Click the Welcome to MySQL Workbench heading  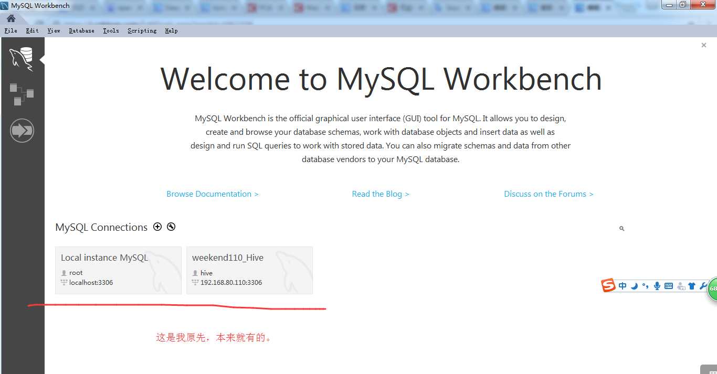click(381, 79)
